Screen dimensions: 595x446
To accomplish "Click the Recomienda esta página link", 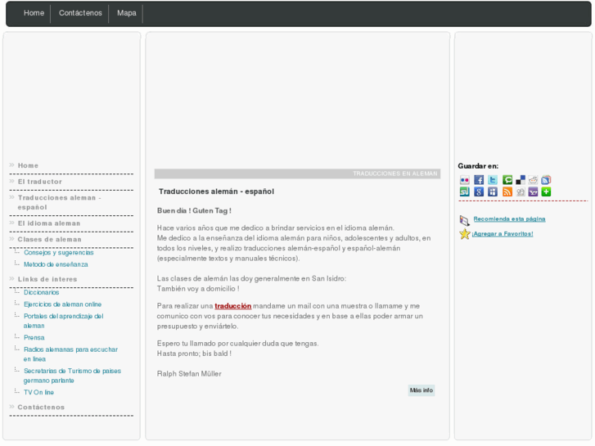I will point(509,219).
